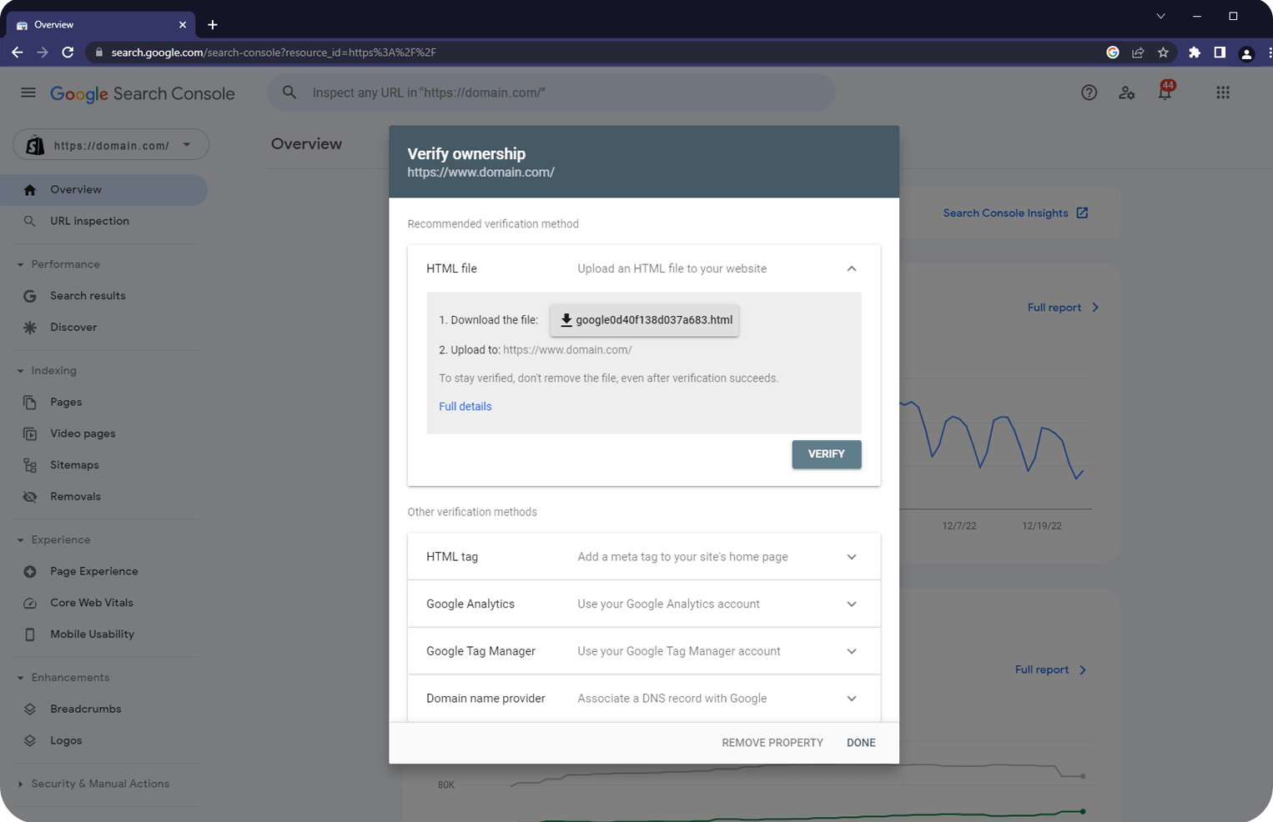Focus the Inspect any URL search field
This screenshot has height=822, width=1273.
551,93
